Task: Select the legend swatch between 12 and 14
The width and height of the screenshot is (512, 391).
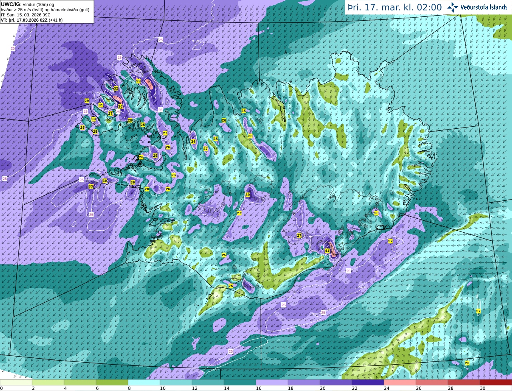Action: [208, 382]
